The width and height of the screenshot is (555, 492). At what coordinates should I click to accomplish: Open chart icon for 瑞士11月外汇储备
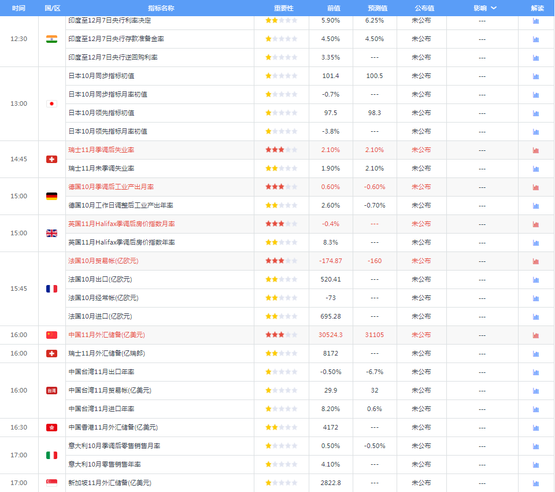[535, 354]
